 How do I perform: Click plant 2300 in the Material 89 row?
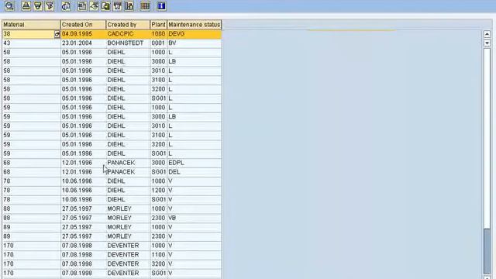pos(158,236)
